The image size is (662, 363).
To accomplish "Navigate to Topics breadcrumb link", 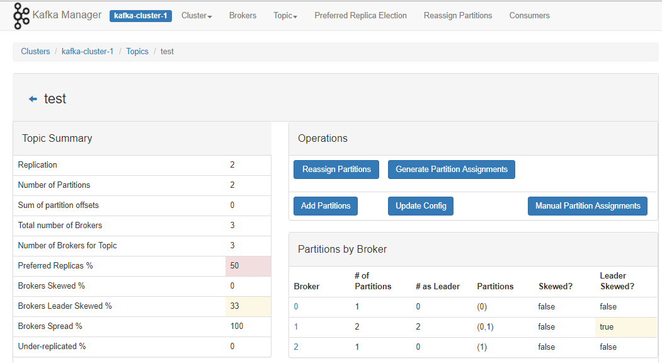I will (137, 52).
